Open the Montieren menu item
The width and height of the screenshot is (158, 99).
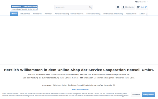point(37,14)
